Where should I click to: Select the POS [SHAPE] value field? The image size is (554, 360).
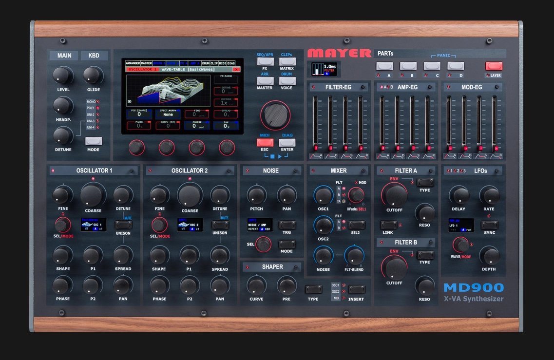[139, 114]
